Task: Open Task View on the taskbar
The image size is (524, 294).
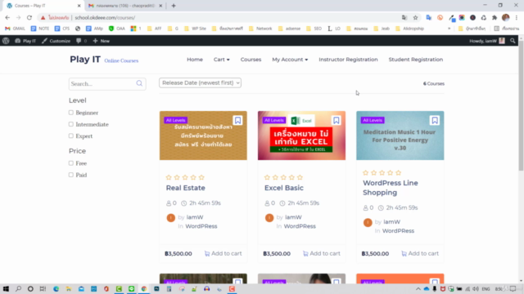Action: [43, 288]
